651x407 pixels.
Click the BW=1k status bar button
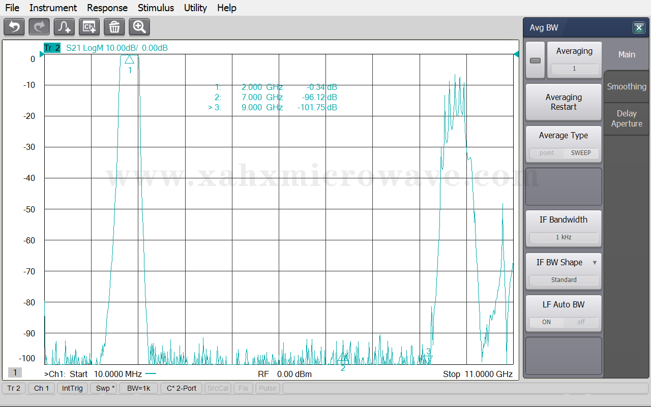[138, 388]
